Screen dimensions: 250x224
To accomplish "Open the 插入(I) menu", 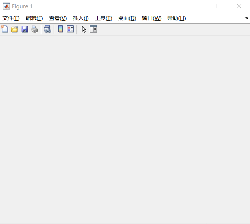I will (81, 18).
